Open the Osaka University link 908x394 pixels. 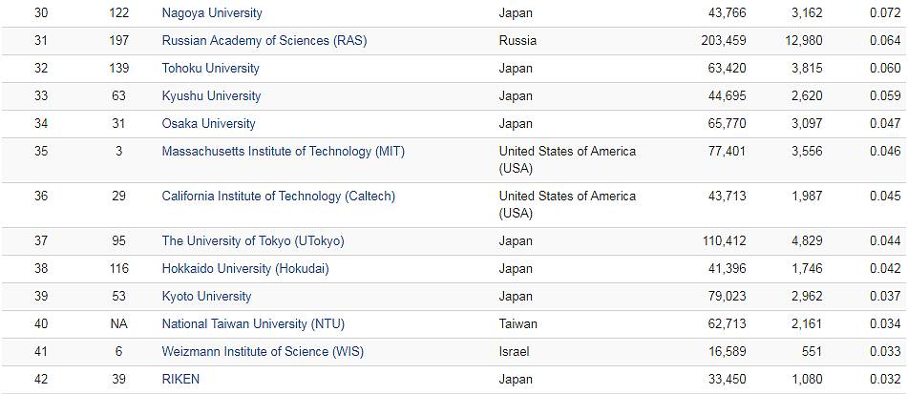pyautogui.click(x=208, y=124)
